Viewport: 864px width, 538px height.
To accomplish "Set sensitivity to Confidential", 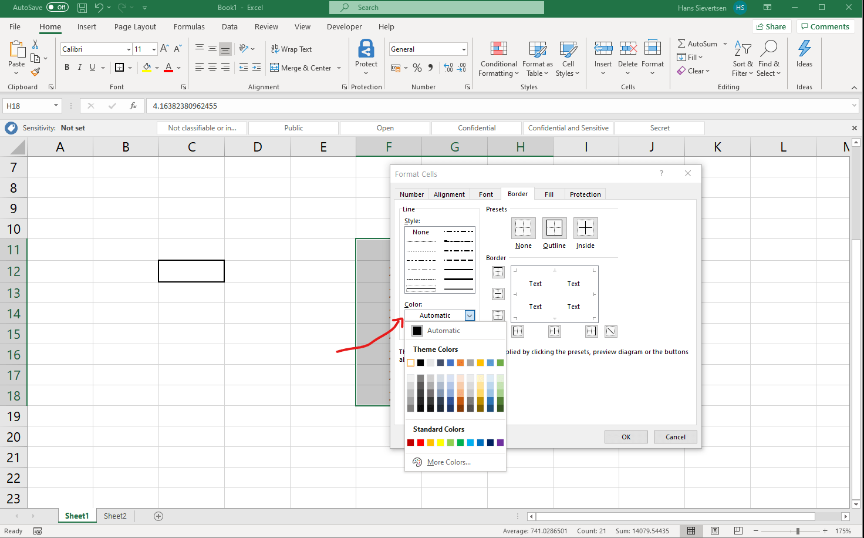I will tap(476, 127).
